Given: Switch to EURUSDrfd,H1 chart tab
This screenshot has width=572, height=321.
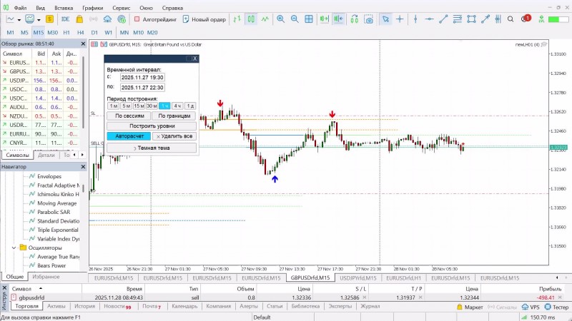Looking at the screenshot, I should (403, 277).
